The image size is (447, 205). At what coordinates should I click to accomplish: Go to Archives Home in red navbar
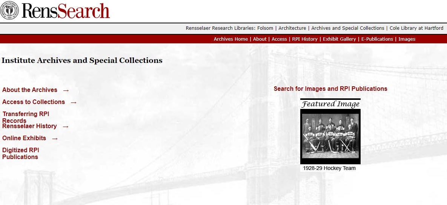[230, 39]
